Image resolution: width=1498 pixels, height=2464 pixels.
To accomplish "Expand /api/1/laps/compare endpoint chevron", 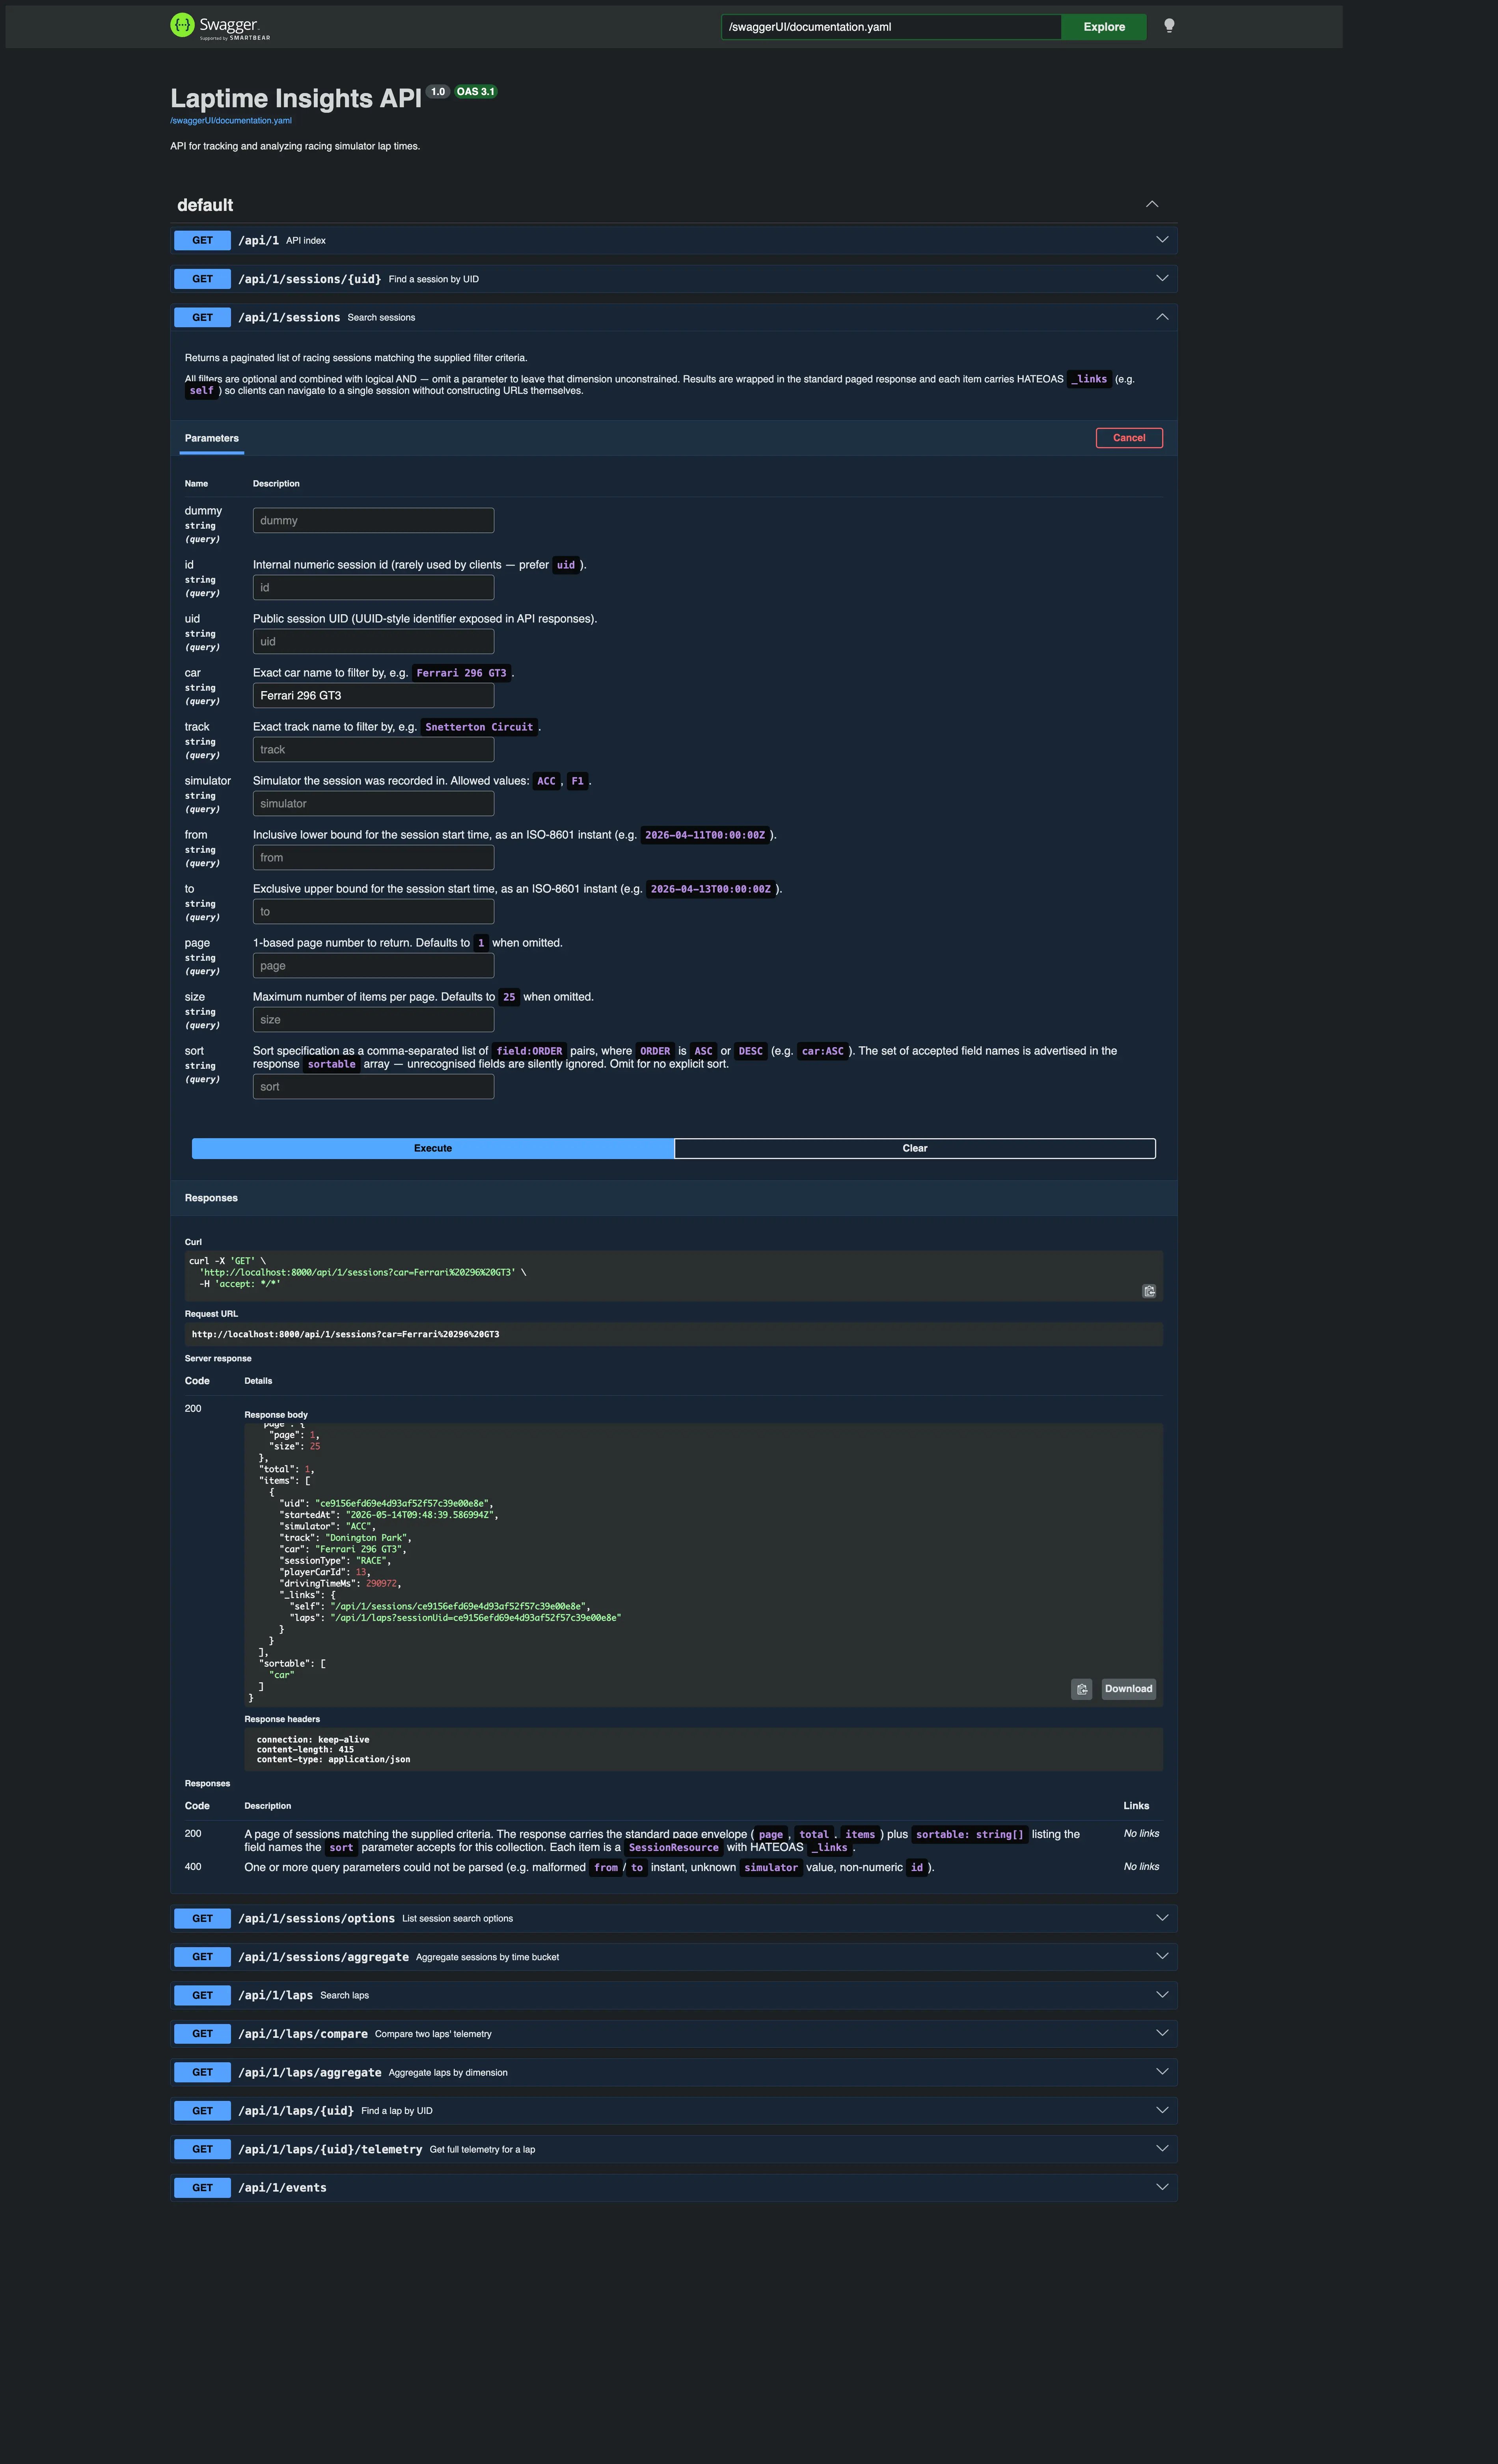I will (x=1162, y=2033).
